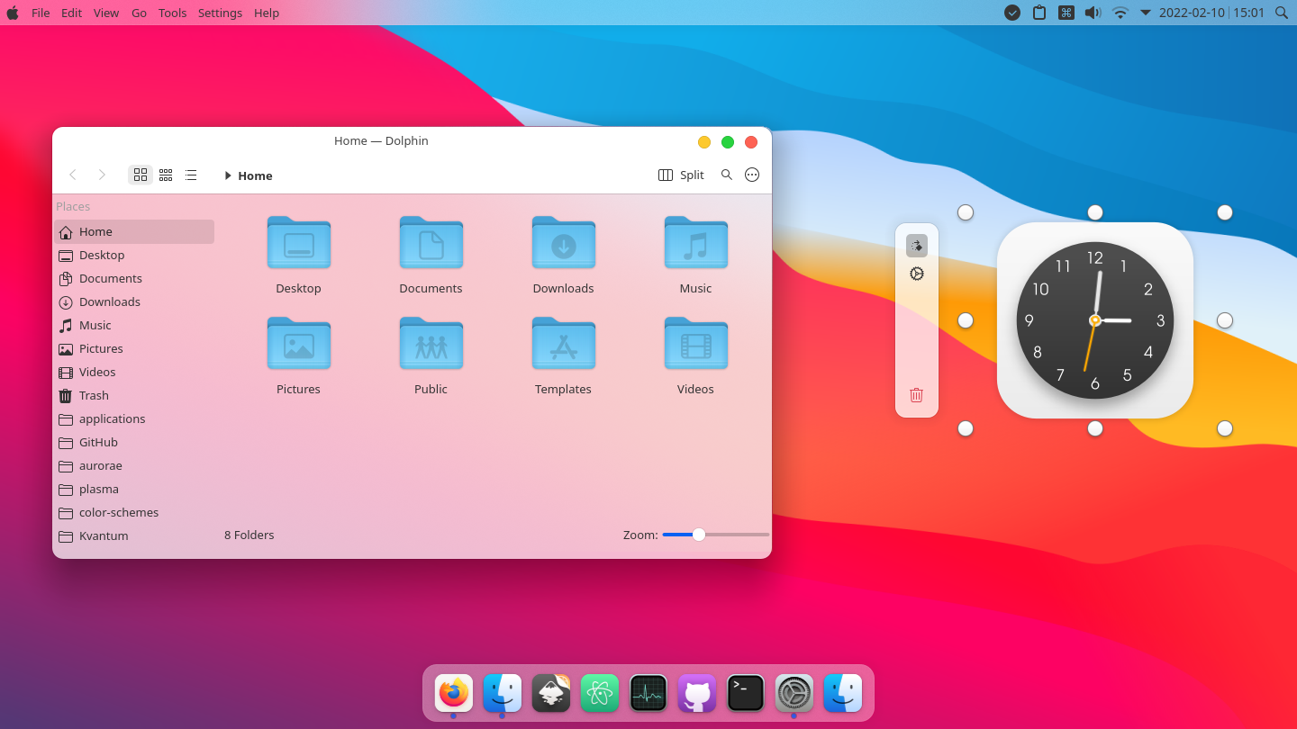Launch terminal from the dock
This screenshot has height=729, width=1297.
746,693
